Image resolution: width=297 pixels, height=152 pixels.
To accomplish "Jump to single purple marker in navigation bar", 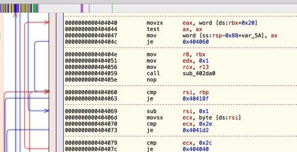I will click(89, 8).
